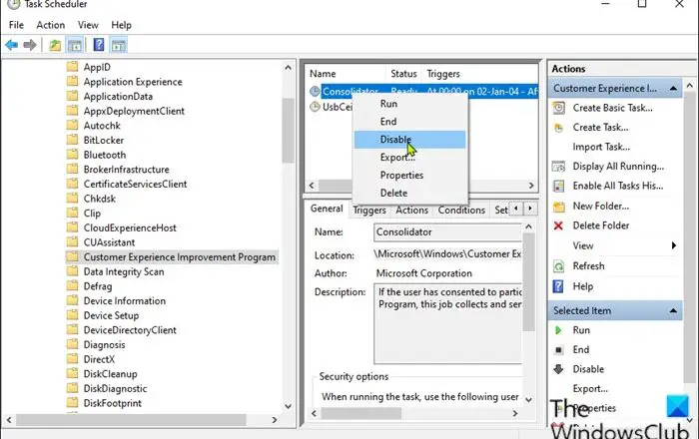Click the Bluetooth folder icon

[72, 155]
